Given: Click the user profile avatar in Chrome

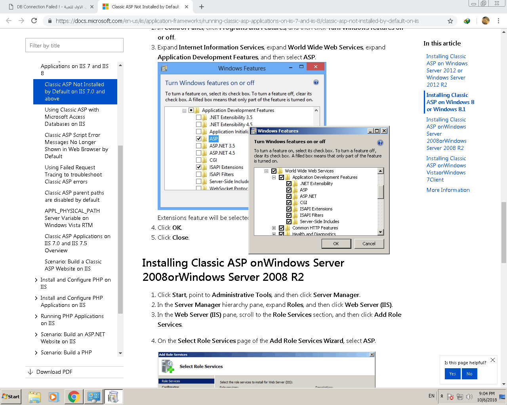Looking at the screenshot, I should (x=486, y=21).
